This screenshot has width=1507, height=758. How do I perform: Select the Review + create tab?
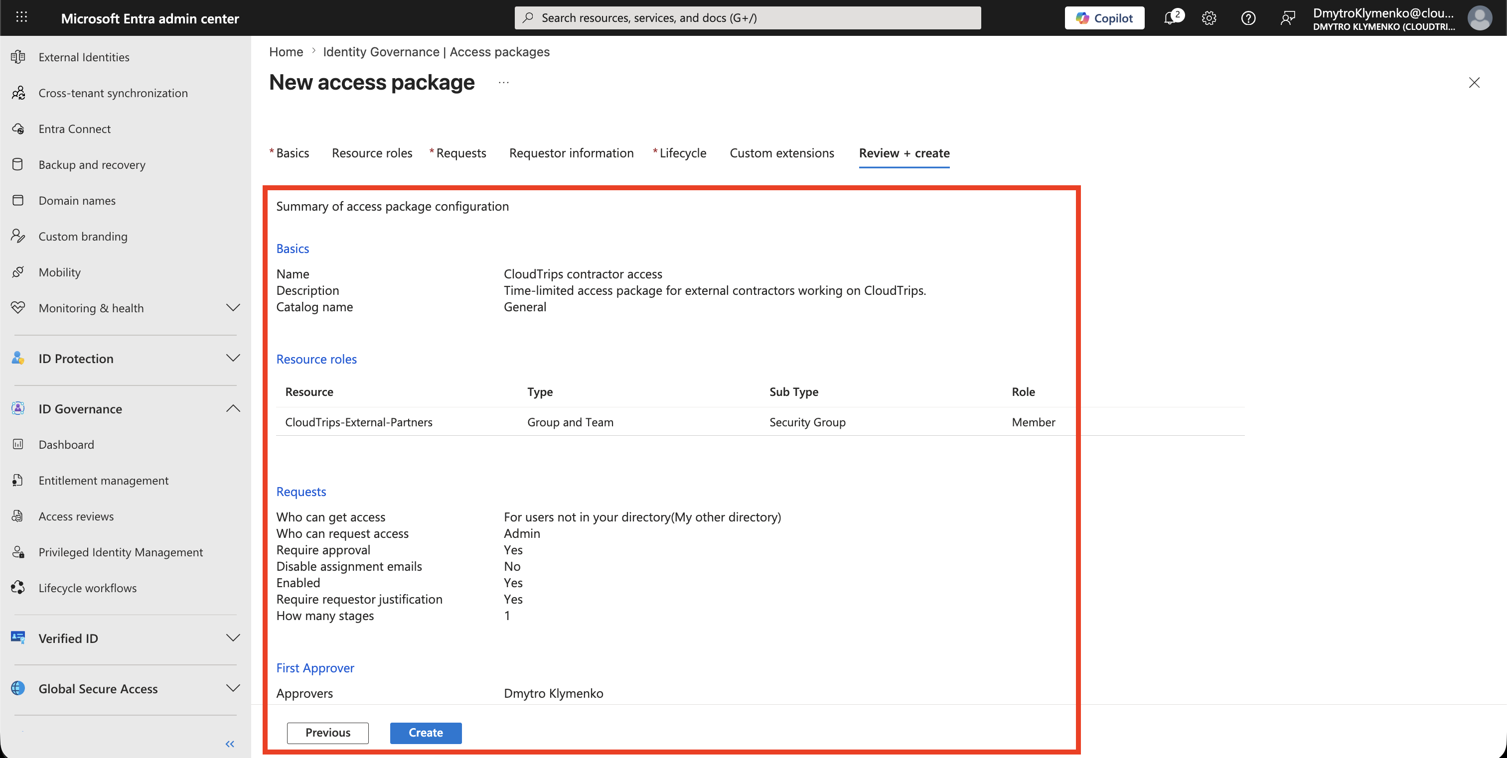904,153
